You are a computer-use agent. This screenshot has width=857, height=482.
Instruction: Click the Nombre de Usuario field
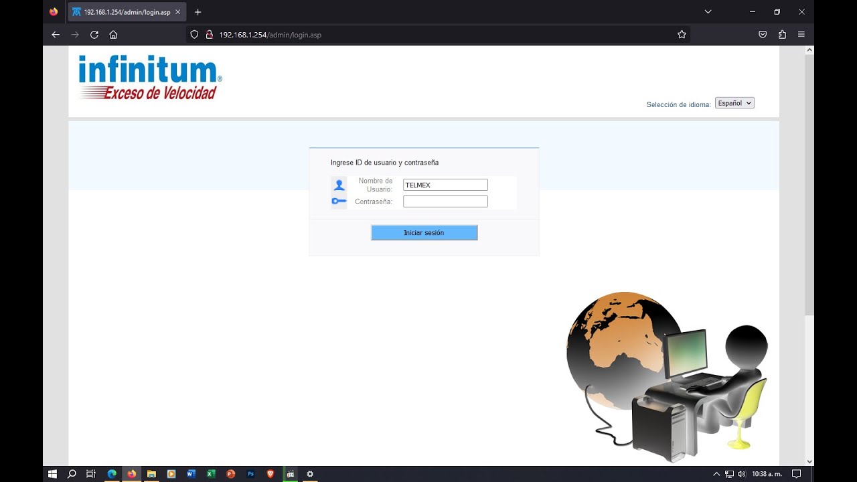pos(445,185)
